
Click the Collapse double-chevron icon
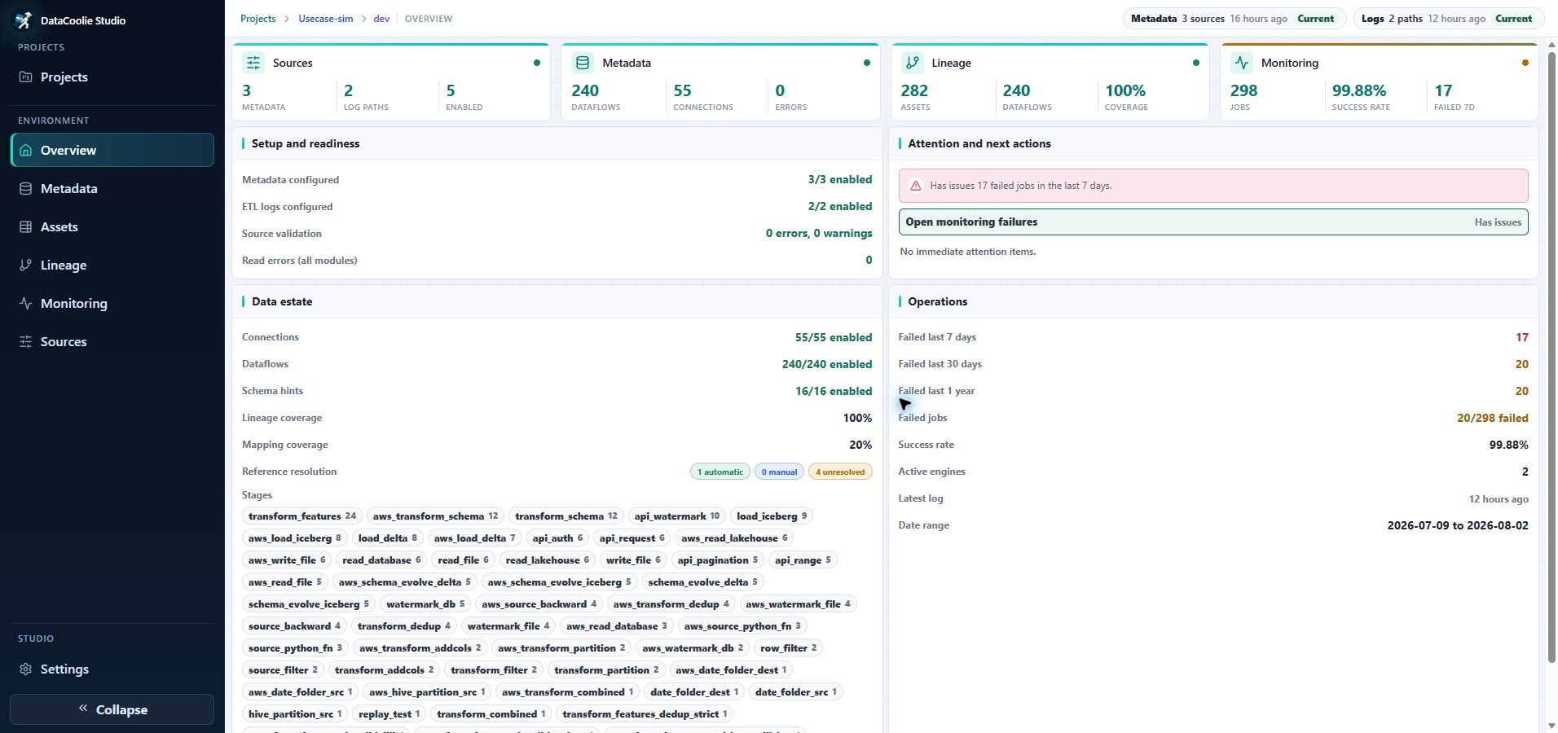click(x=82, y=709)
